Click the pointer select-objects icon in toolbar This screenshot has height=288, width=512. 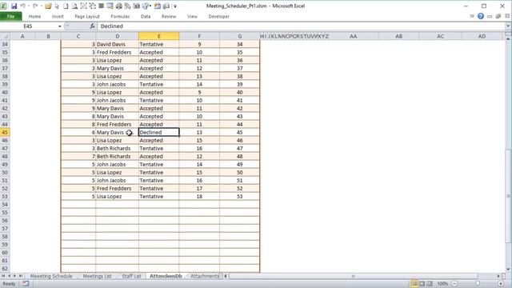[x=57, y=6]
